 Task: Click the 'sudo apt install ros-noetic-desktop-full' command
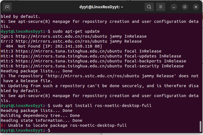(102, 106)
